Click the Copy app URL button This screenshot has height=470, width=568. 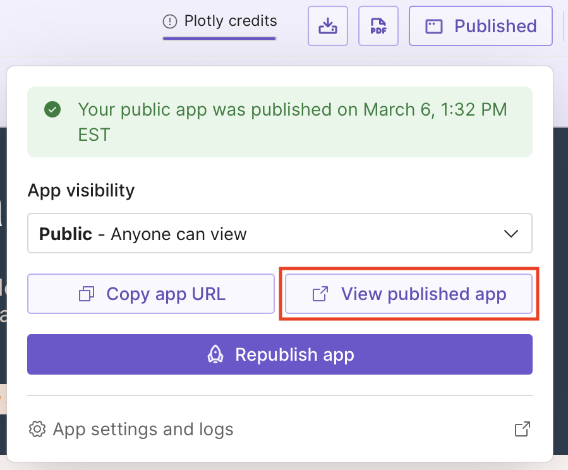click(150, 294)
